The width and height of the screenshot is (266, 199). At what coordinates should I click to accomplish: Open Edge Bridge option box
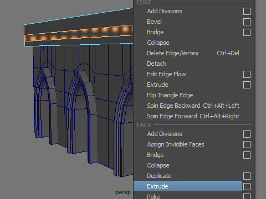click(247, 32)
